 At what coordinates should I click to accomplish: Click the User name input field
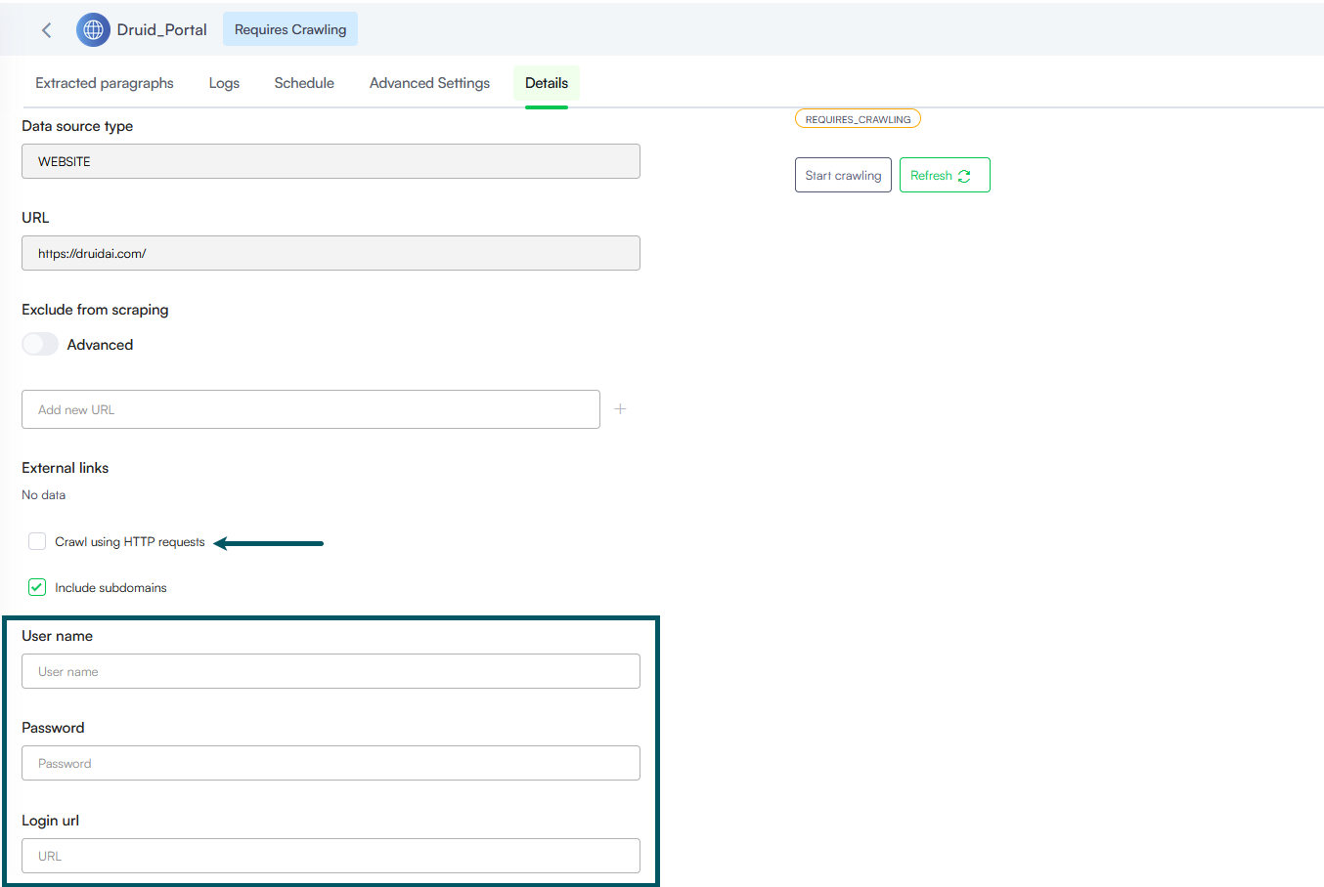coord(331,671)
